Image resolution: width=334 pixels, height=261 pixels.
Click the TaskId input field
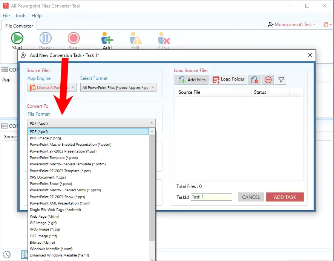211,197
